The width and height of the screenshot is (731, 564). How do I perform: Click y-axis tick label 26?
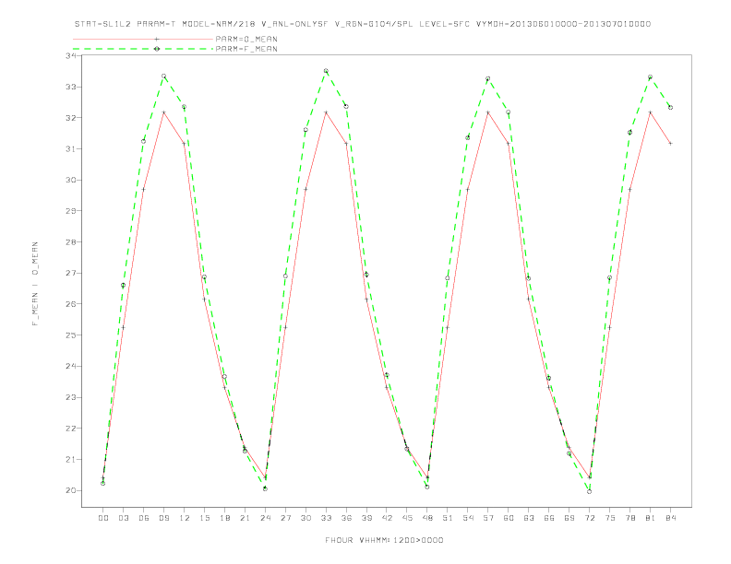coord(70,304)
